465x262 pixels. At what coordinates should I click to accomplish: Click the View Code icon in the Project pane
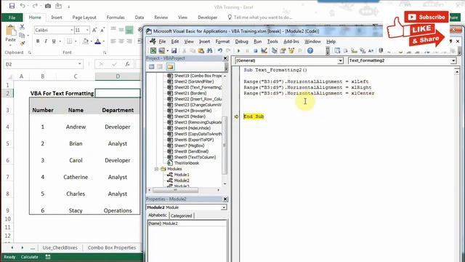point(152,66)
